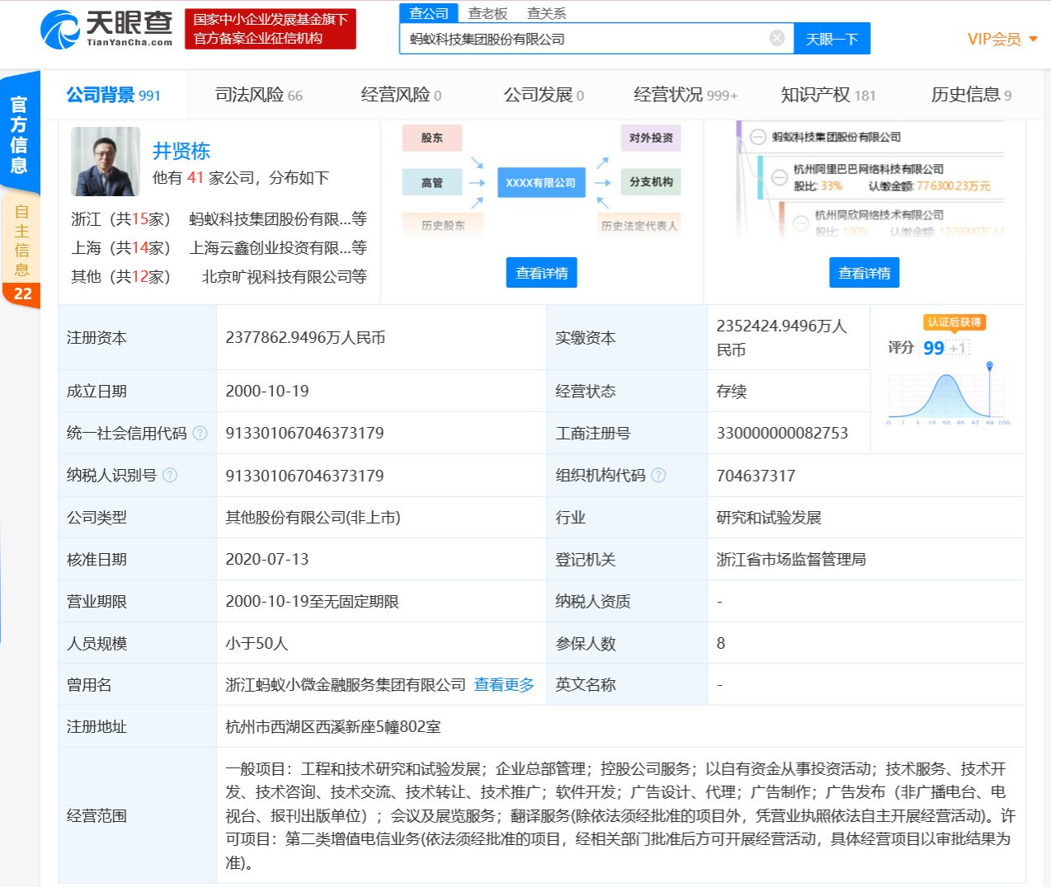Click 井贤栋 portrait photo
The width and height of the screenshot is (1051, 887).
106,162
